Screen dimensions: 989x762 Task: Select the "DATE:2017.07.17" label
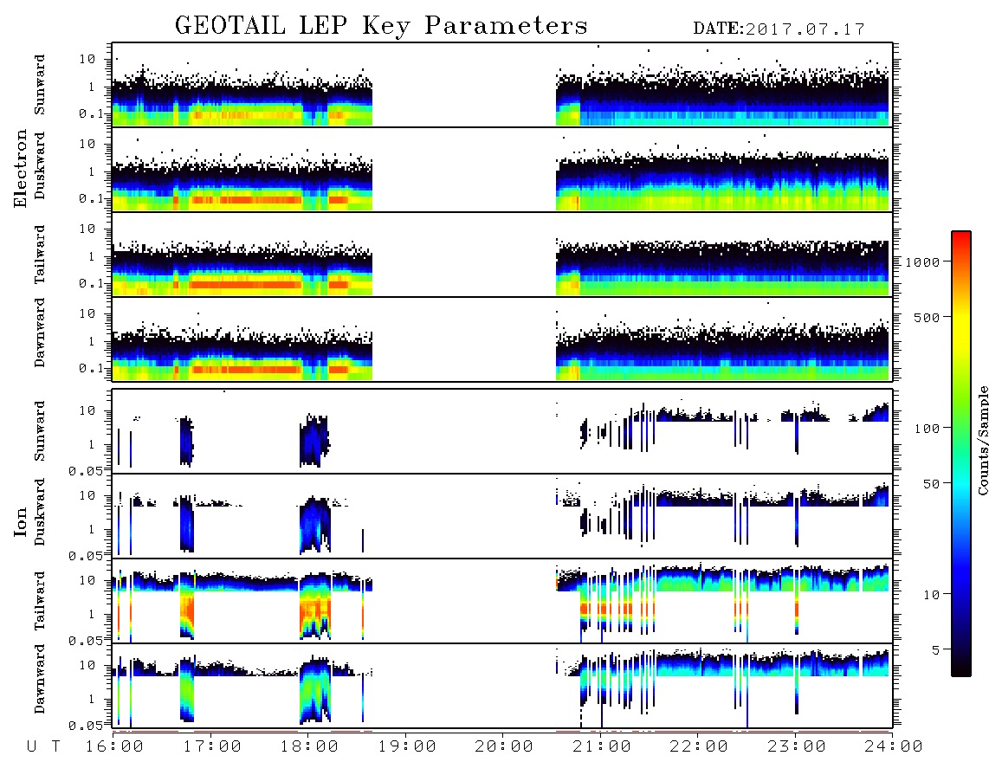[x=779, y=29]
